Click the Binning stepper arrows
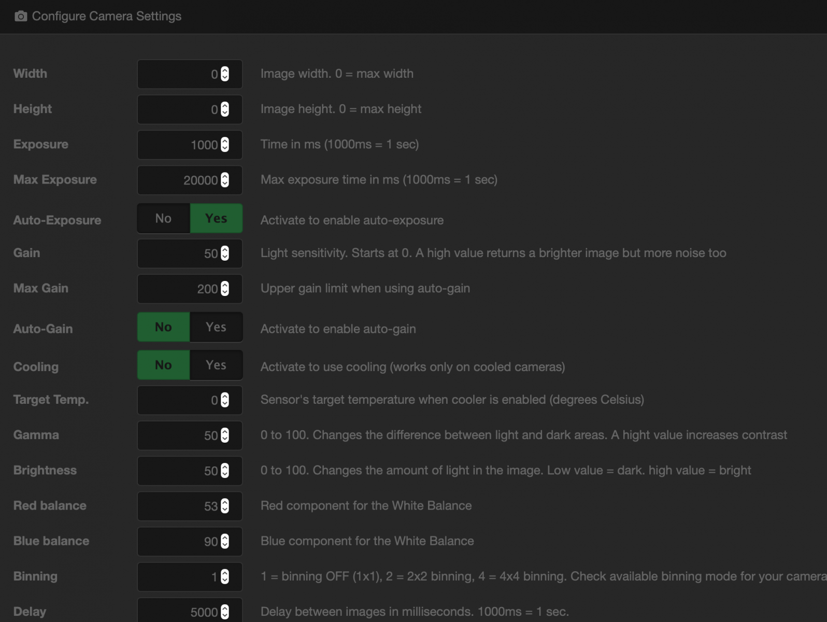827x622 pixels. click(225, 577)
